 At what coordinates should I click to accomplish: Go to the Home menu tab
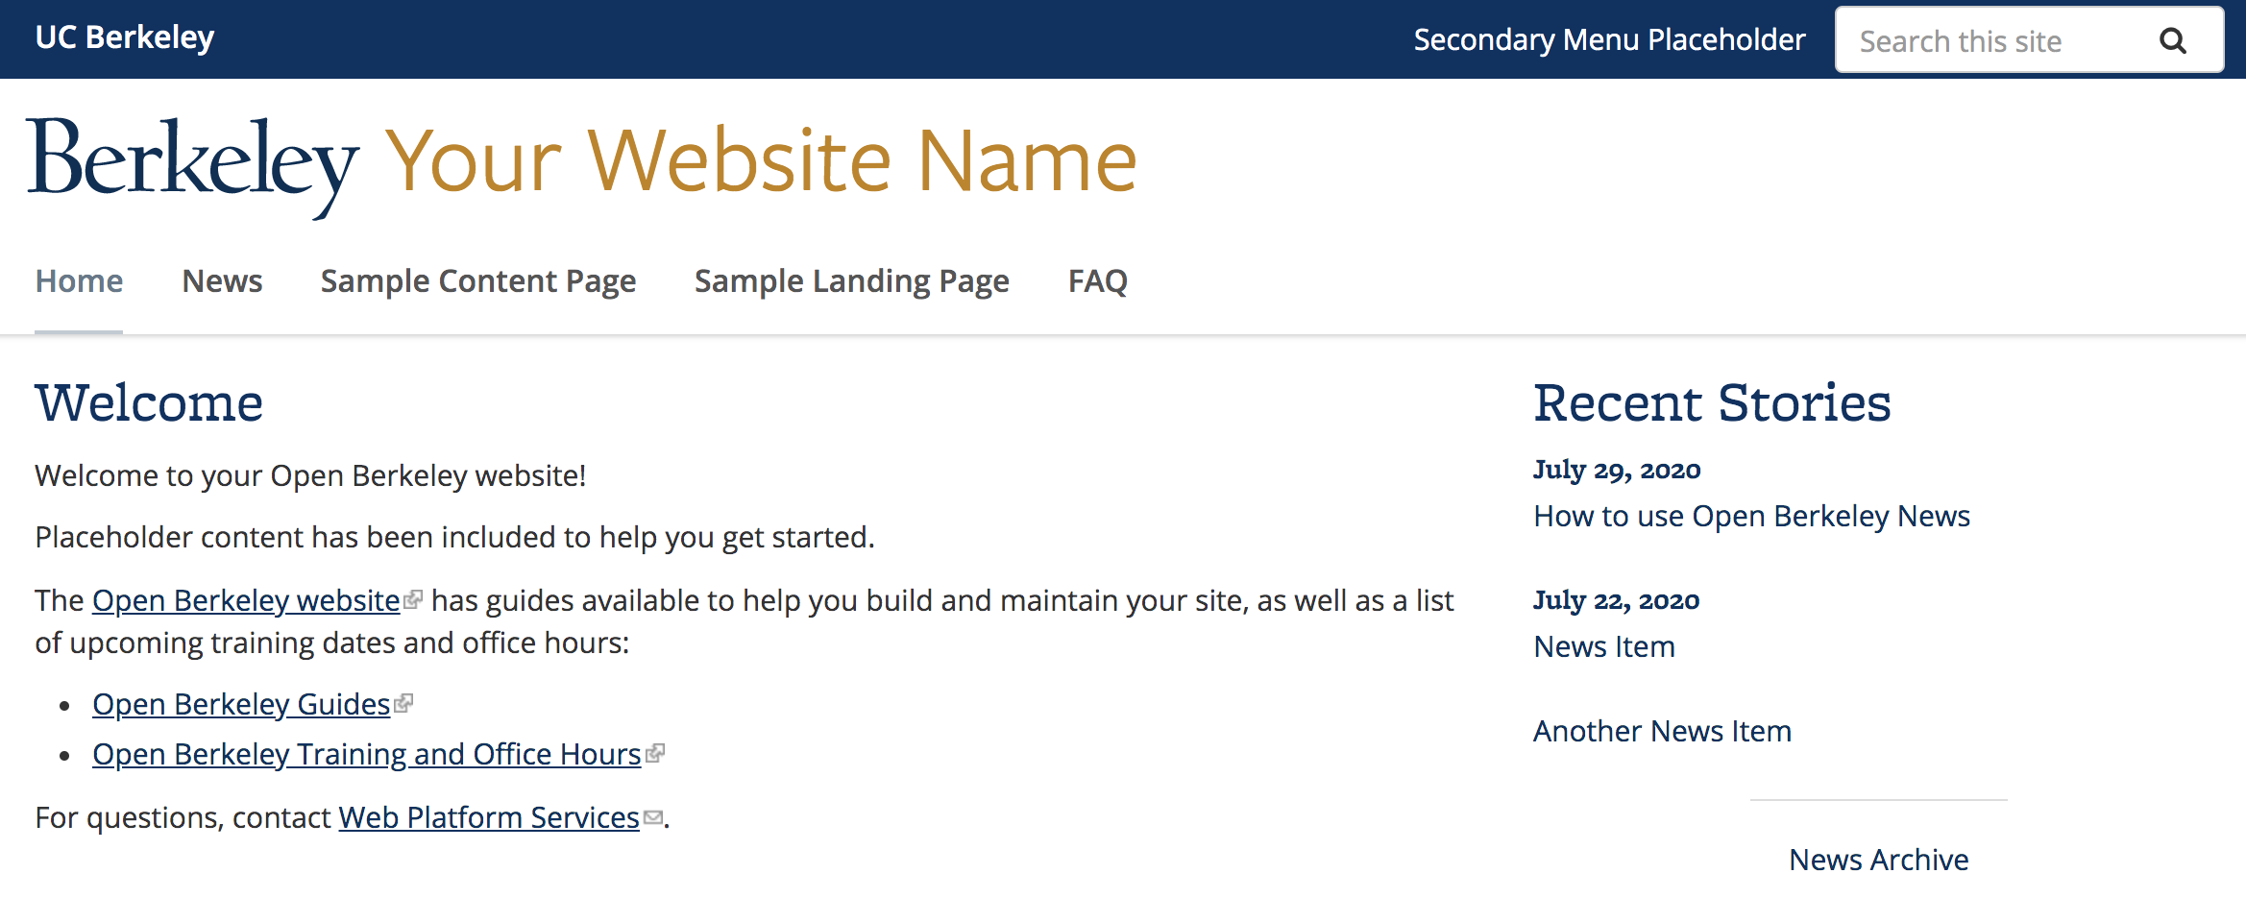tap(79, 281)
